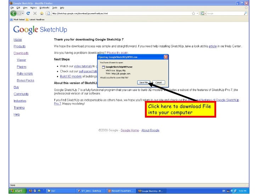The height and width of the screenshot is (194, 258).
Task: Click the Stop loading X icon
Action: (35, 14)
